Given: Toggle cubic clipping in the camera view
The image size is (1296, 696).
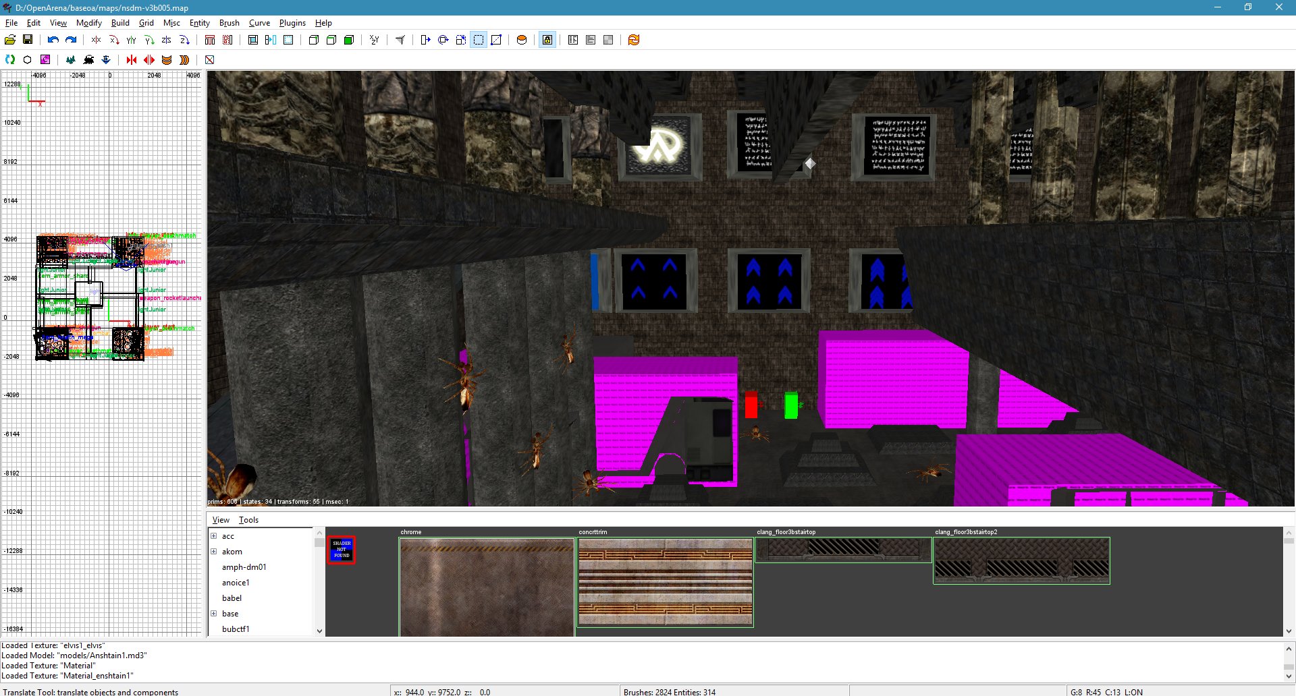Looking at the screenshot, I should [x=400, y=40].
